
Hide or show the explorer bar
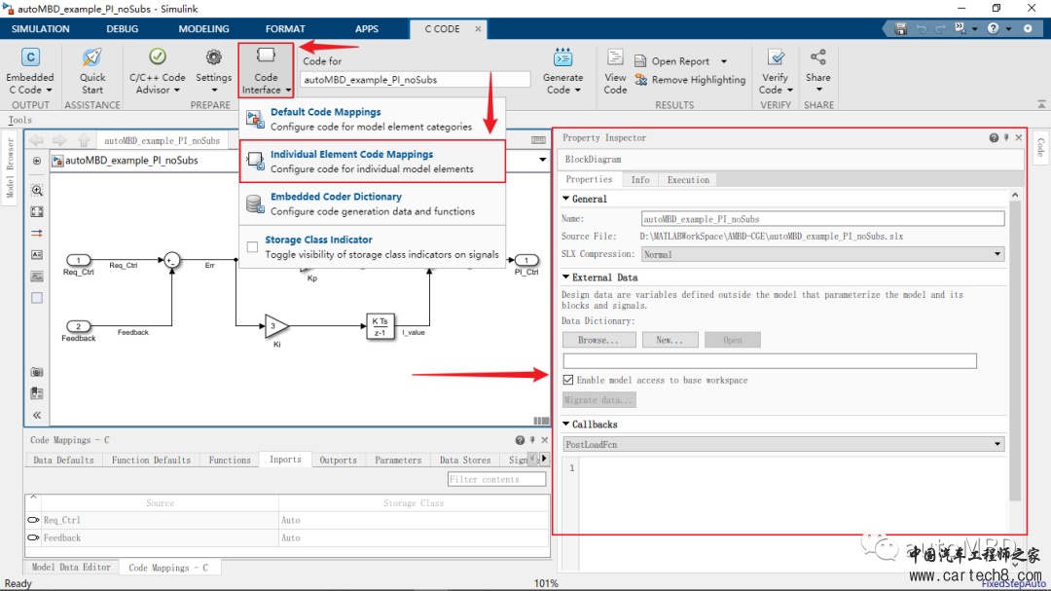coord(37,161)
